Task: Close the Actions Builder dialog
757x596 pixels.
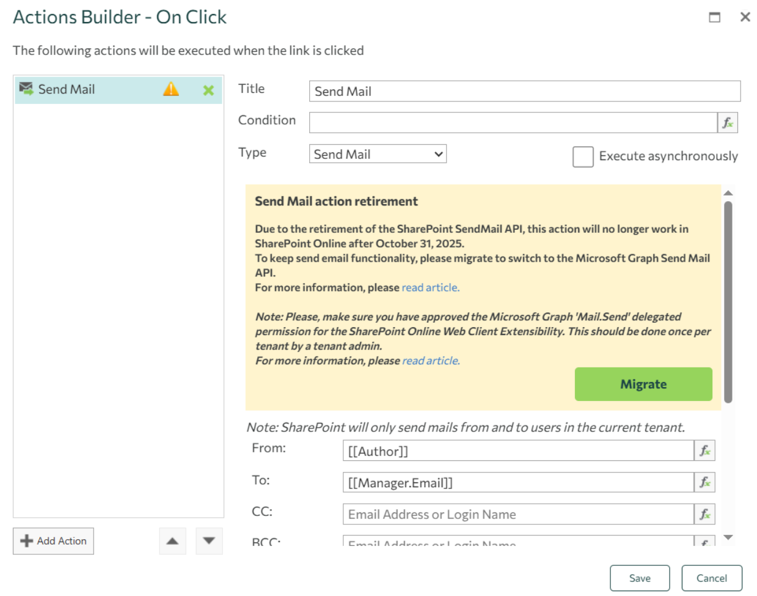Action: 745,17
